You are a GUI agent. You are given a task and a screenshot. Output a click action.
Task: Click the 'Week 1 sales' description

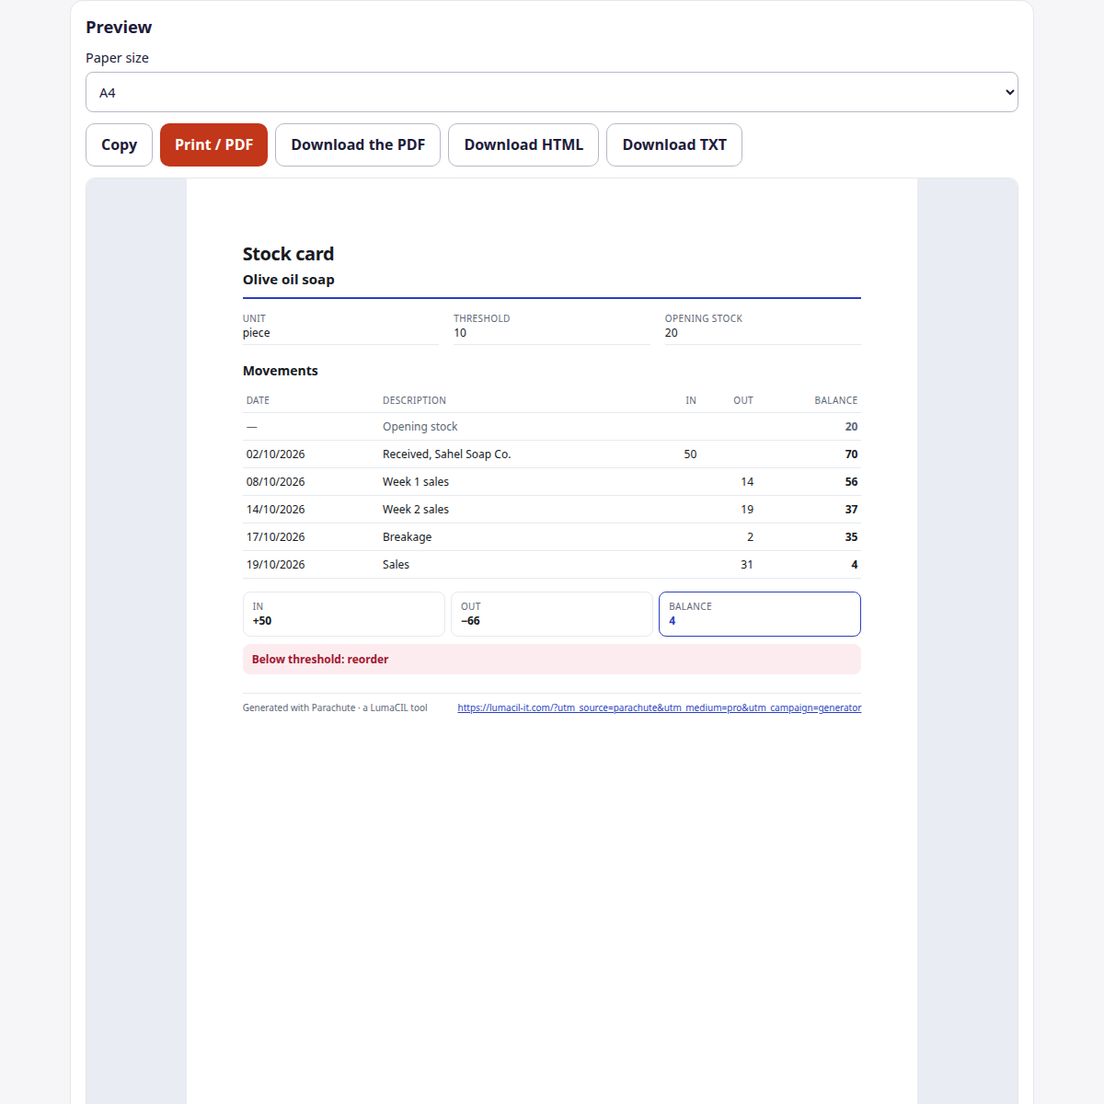416,482
